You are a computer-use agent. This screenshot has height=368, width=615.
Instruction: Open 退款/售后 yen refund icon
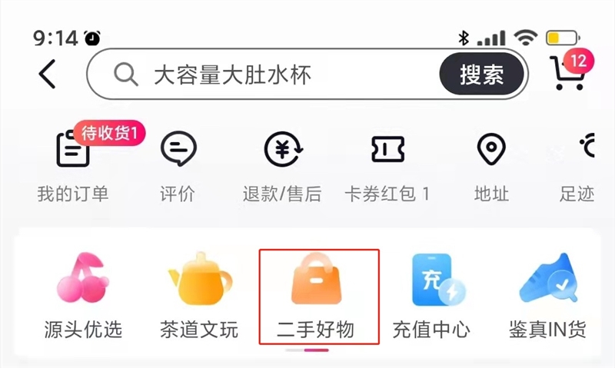point(283,149)
